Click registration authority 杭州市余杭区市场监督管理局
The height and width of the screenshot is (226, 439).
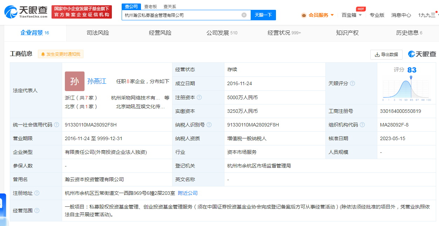click(x=259, y=166)
